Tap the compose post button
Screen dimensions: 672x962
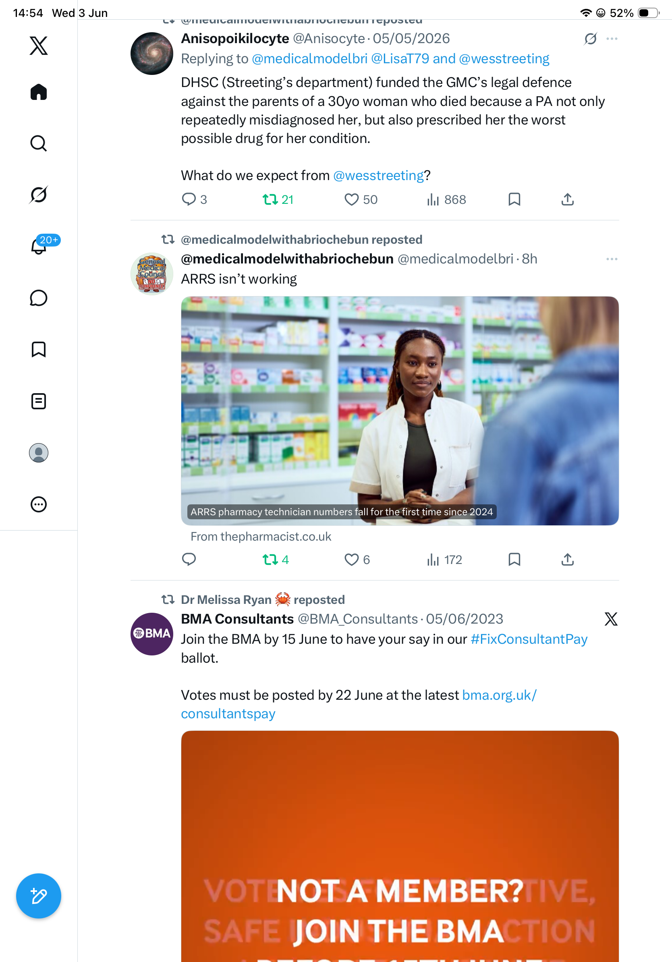pos(39,896)
